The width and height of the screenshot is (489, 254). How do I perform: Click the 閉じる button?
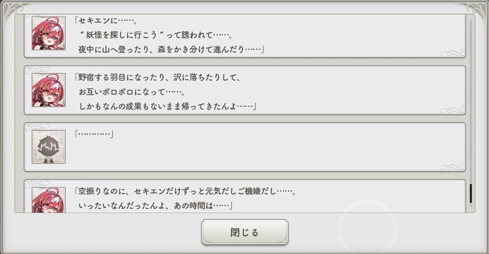pos(245,232)
